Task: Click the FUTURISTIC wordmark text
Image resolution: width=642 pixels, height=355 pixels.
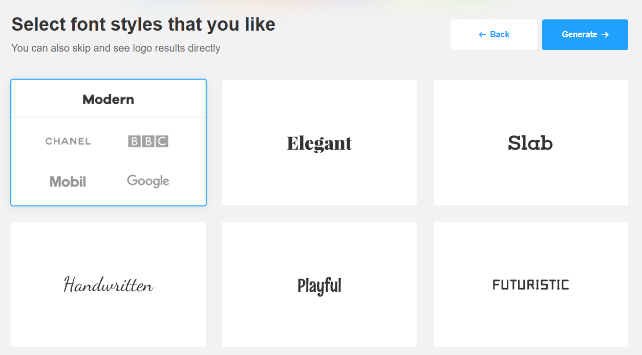Action: tap(531, 285)
